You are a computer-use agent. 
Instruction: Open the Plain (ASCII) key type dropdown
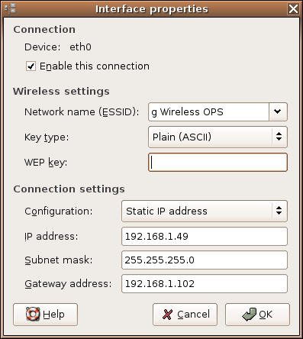218,137
